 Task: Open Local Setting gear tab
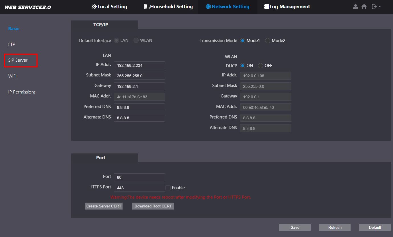point(109,7)
